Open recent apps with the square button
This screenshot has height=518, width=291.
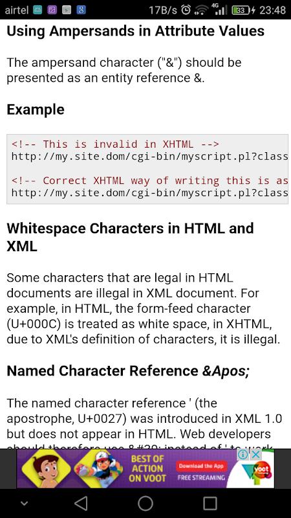coord(210,504)
